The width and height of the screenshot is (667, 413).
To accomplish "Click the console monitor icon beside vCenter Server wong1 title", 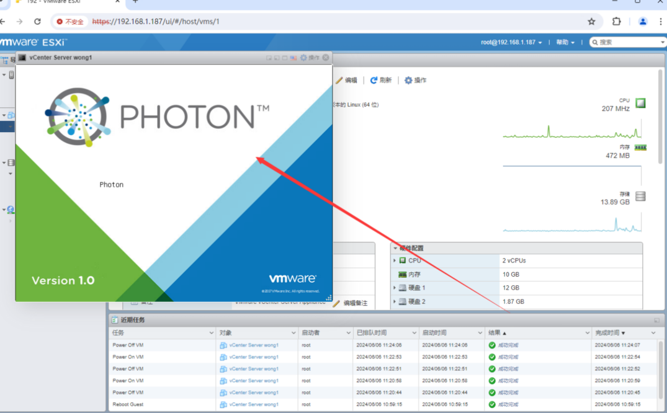I will point(22,58).
